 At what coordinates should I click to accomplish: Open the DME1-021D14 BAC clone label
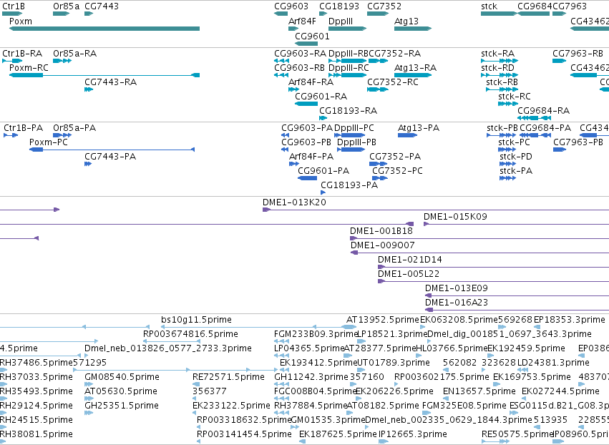click(410, 260)
